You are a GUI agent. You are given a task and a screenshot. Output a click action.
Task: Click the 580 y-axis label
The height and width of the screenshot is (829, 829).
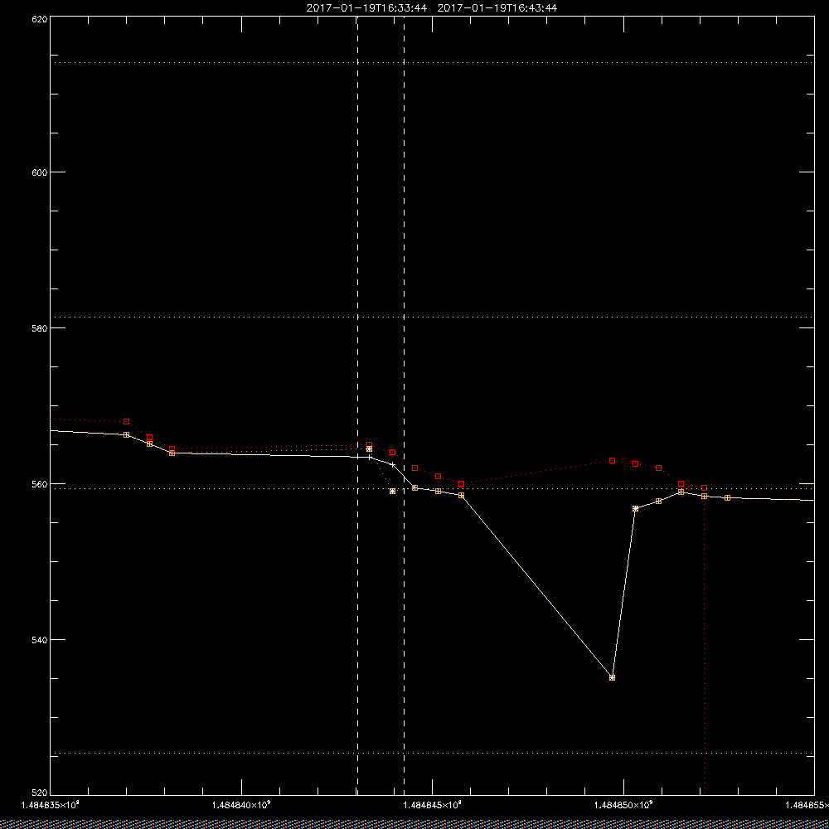40,327
